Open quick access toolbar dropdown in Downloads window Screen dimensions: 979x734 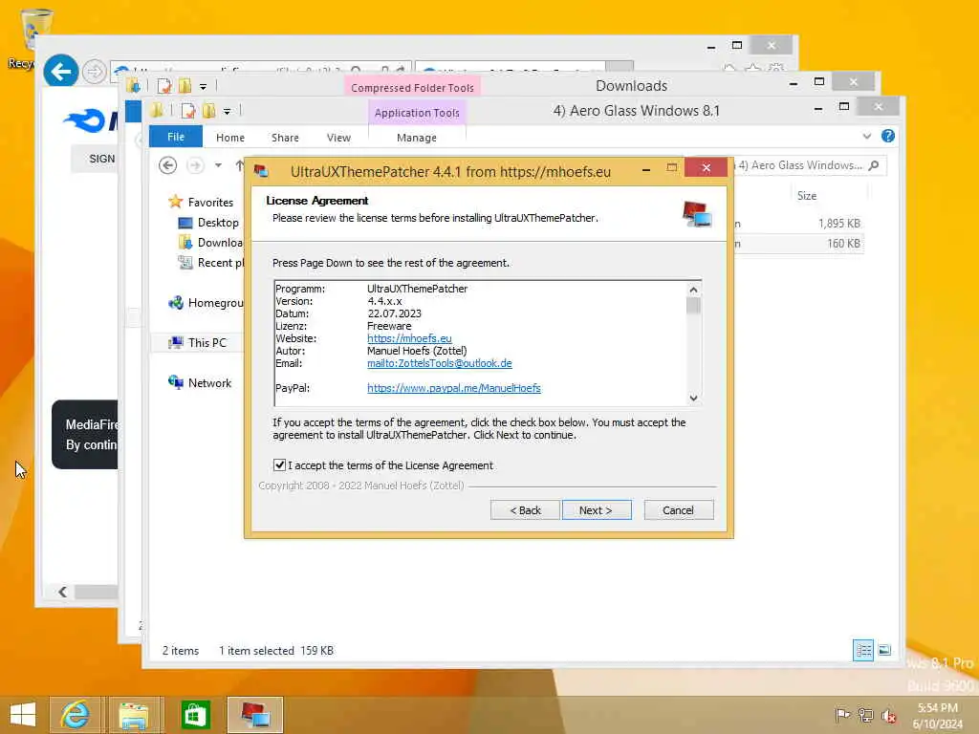coord(203,87)
